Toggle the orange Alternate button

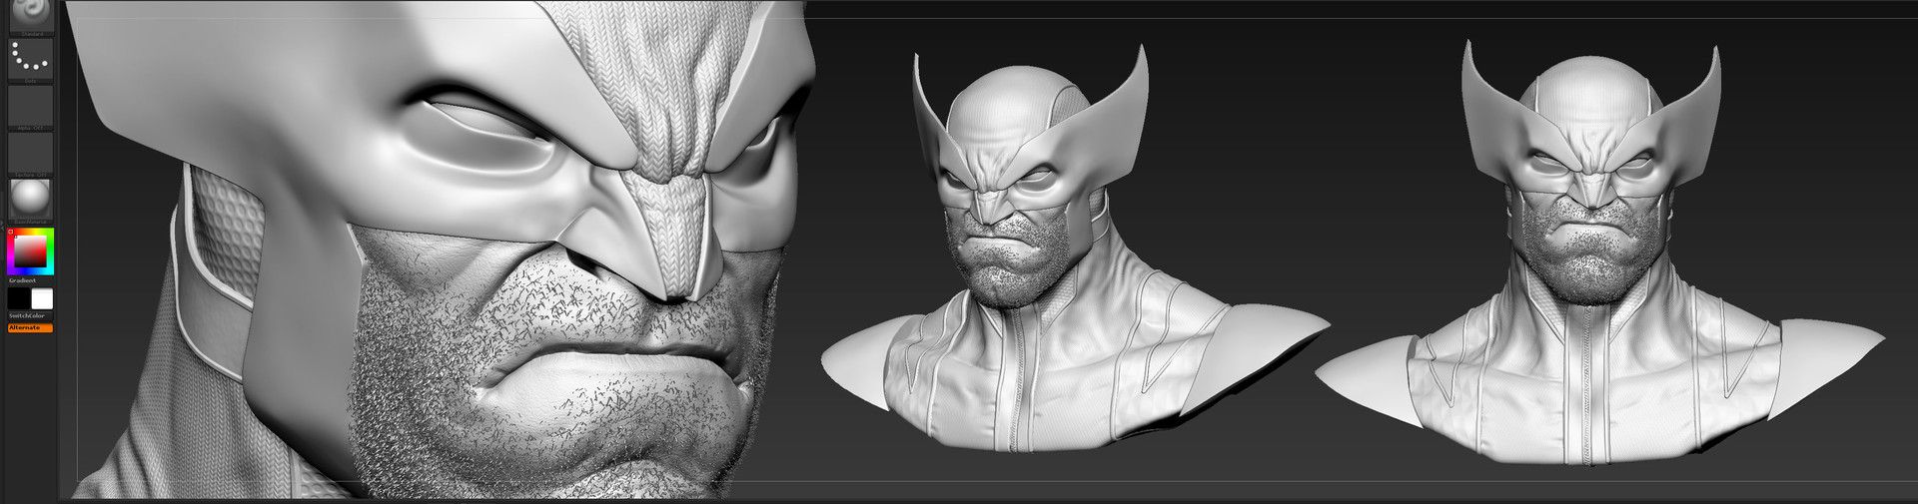pos(30,327)
